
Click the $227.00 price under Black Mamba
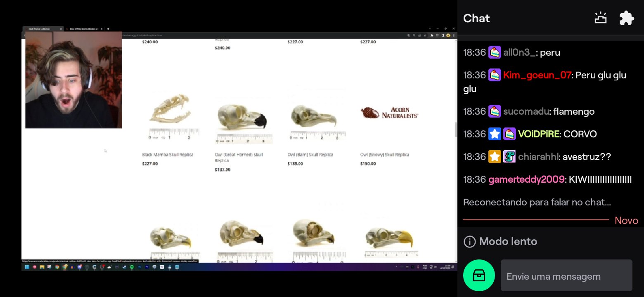click(150, 164)
